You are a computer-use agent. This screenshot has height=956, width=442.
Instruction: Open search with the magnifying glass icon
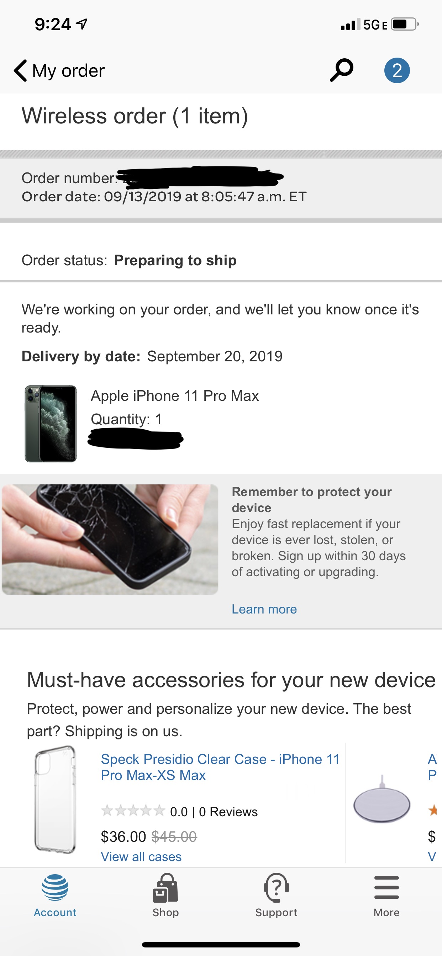pyautogui.click(x=341, y=70)
